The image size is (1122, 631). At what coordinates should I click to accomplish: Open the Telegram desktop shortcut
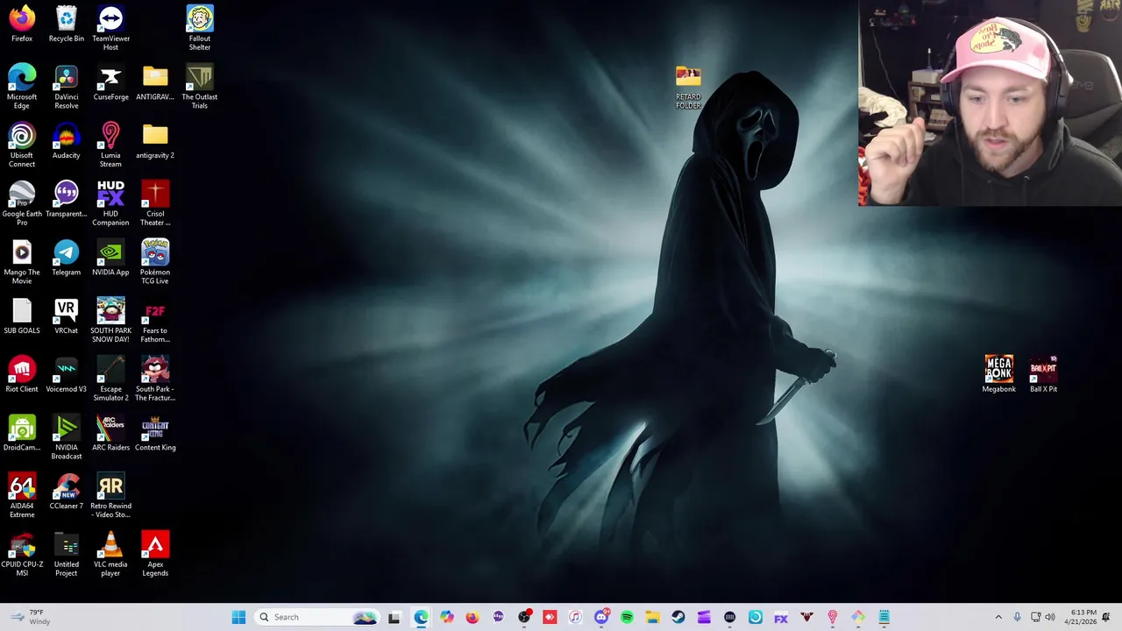click(x=67, y=258)
